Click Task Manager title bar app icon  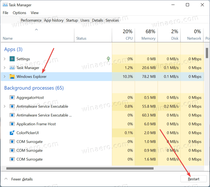pyautogui.click(x=5, y=5)
